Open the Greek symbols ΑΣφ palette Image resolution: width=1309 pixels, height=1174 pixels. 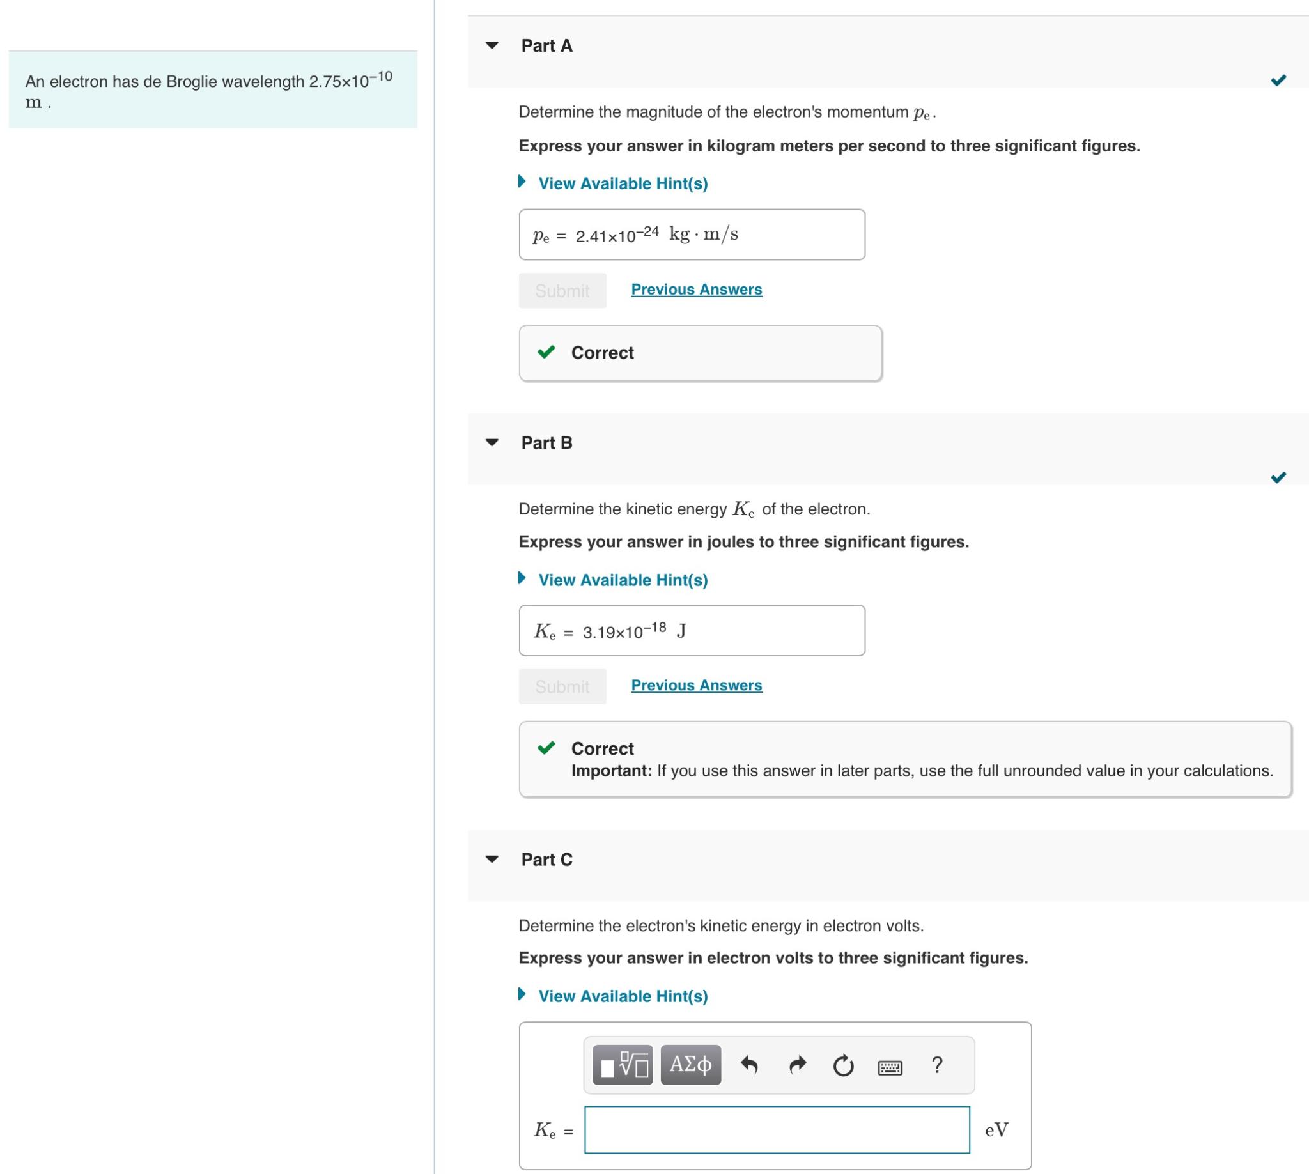coord(690,1065)
